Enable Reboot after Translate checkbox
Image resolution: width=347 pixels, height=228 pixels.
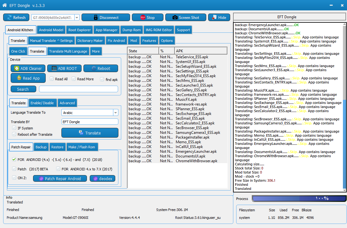click(14, 134)
